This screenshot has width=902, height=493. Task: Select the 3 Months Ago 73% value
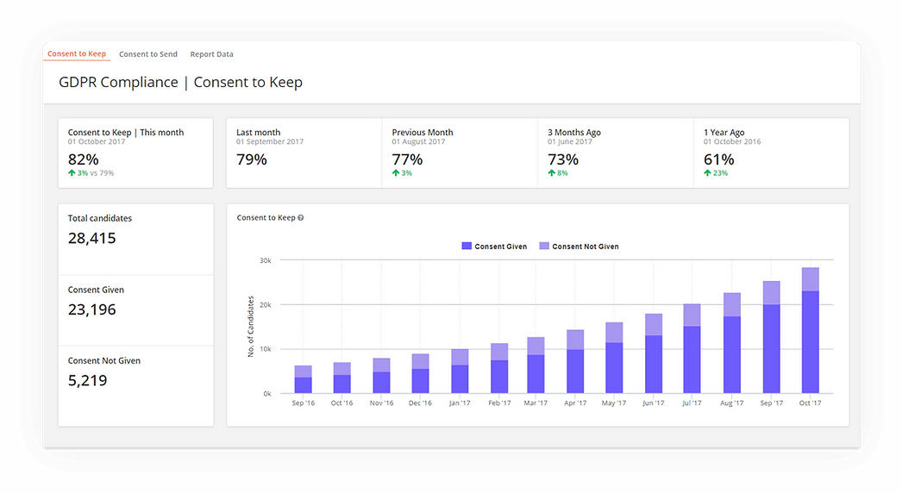(563, 159)
